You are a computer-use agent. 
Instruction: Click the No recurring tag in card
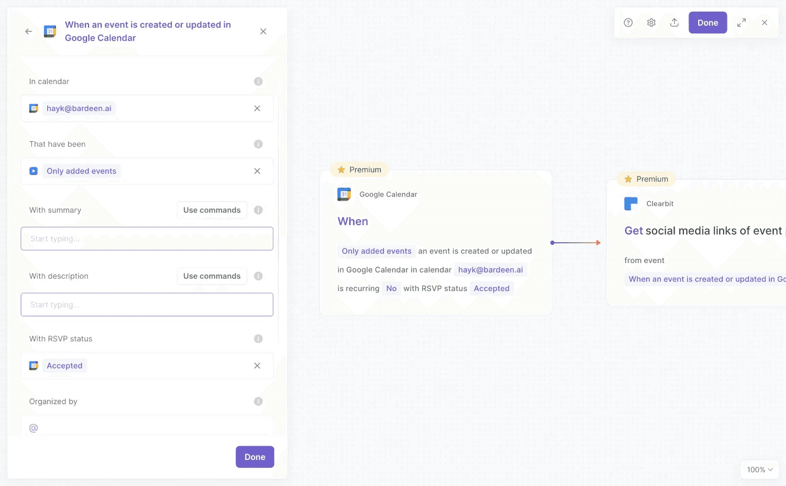point(392,288)
